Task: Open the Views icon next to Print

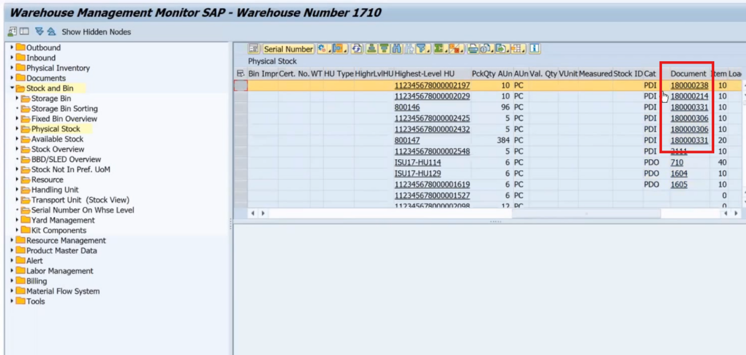Action: pos(486,49)
